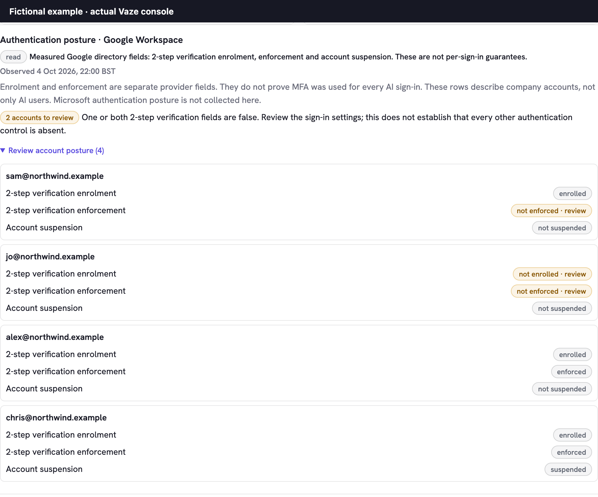This screenshot has width=598, height=497.
Task: Click chris's 'Account suspension' label
Action: coord(44,469)
